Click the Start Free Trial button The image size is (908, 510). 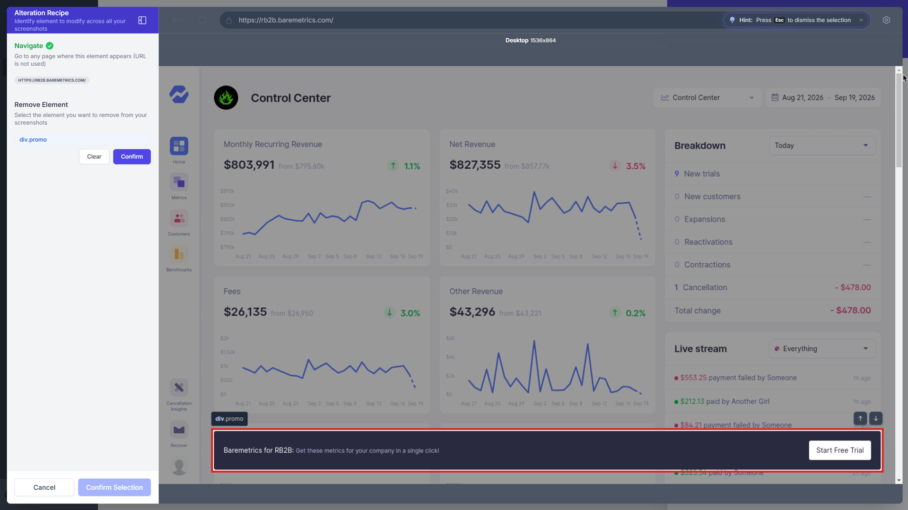point(840,450)
